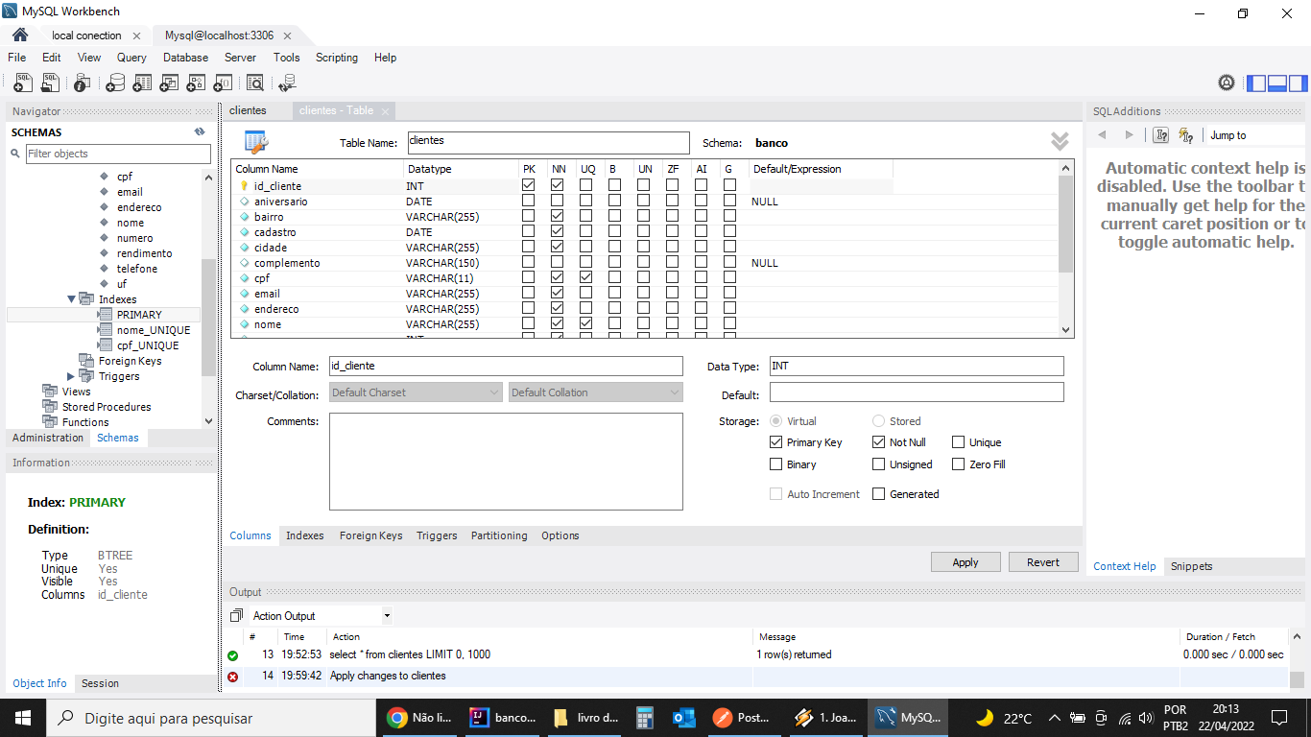Click the Jump to field

tap(1256, 135)
